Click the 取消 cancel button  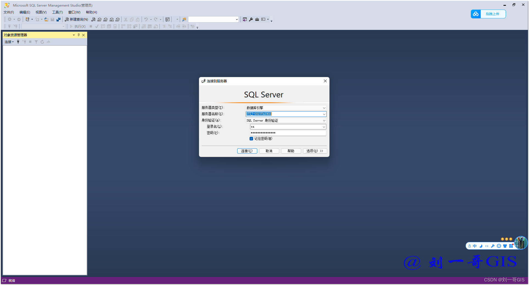pyautogui.click(x=269, y=151)
